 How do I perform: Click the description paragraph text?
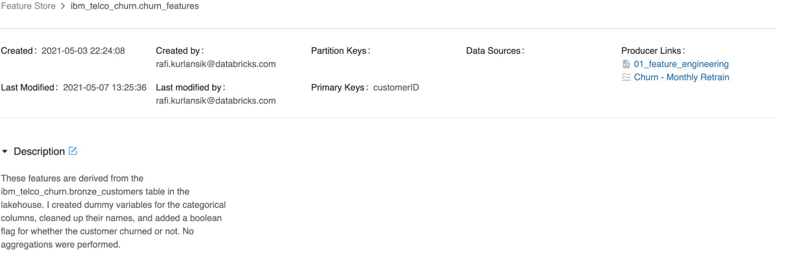point(113,211)
